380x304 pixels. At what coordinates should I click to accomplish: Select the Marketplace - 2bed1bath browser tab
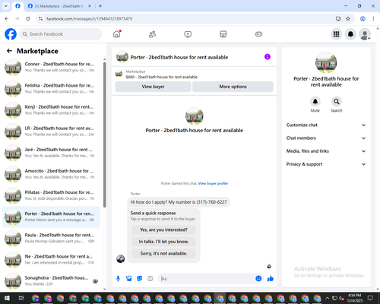(x=59, y=6)
